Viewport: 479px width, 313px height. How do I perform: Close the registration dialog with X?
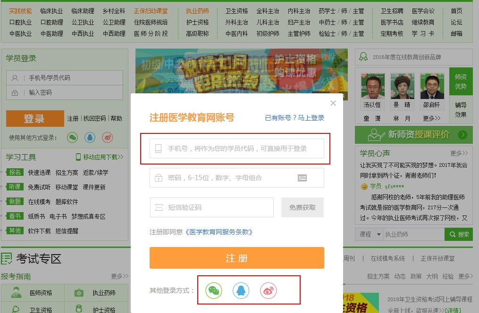pos(333,103)
